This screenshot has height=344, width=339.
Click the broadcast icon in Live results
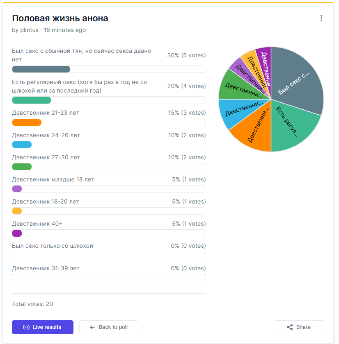26,327
